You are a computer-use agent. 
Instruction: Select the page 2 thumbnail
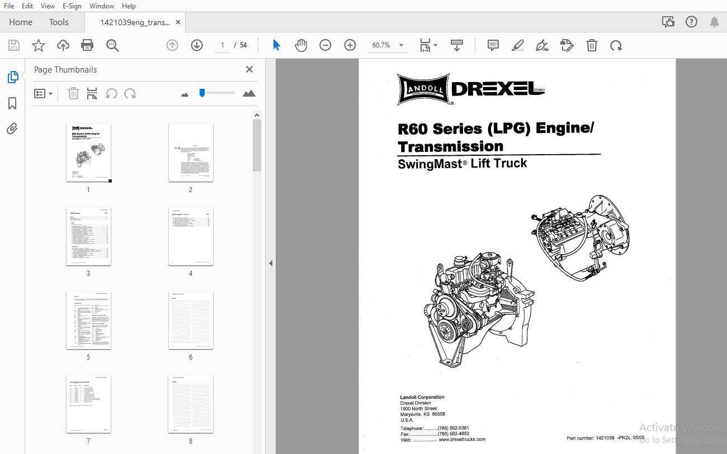click(x=191, y=152)
